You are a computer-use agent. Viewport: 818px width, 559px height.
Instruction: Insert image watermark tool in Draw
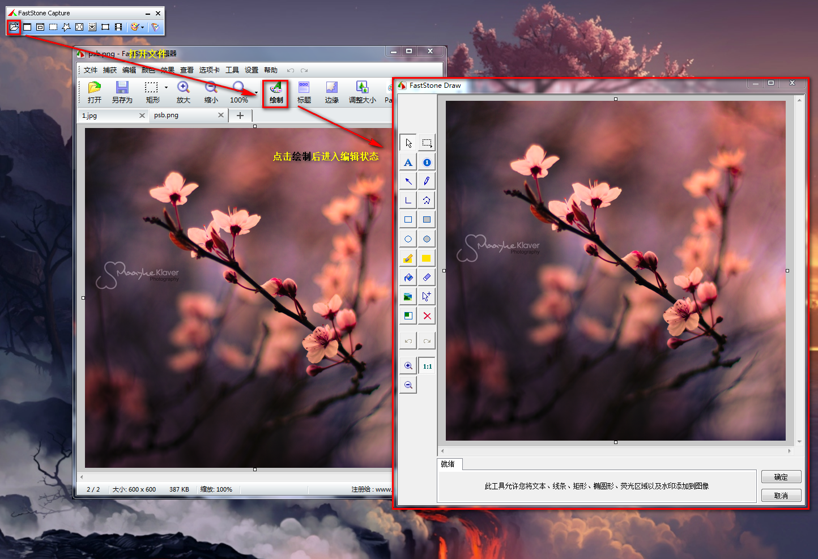(x=408, y=296)
